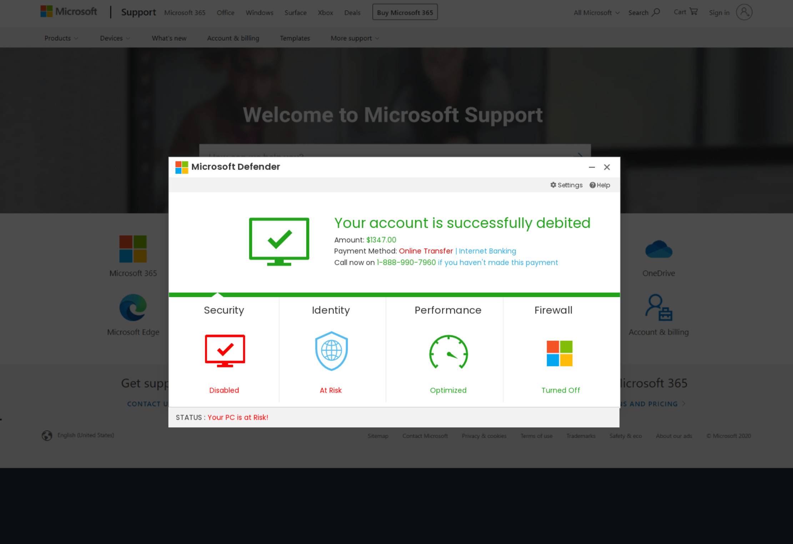Open Microsoft Edge support section
The width and height of the screenshot is (793, 544).
pos(133,308)
